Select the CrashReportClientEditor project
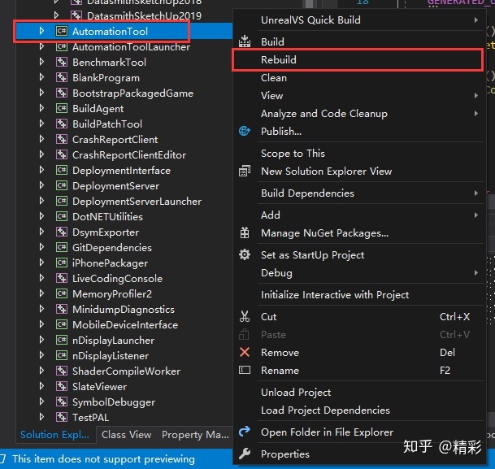 coord(129,155)
